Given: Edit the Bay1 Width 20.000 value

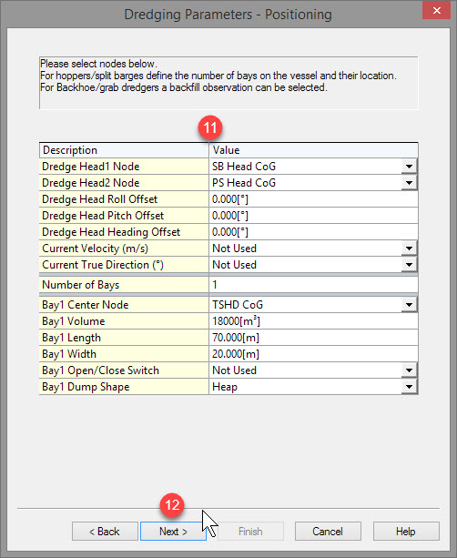Looking at the screenshot, I should coord(313,354).
